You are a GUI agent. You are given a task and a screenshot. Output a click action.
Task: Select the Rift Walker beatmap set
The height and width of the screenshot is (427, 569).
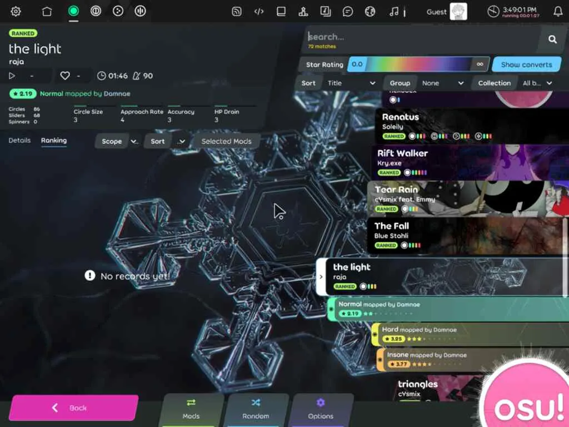[470, 162]
